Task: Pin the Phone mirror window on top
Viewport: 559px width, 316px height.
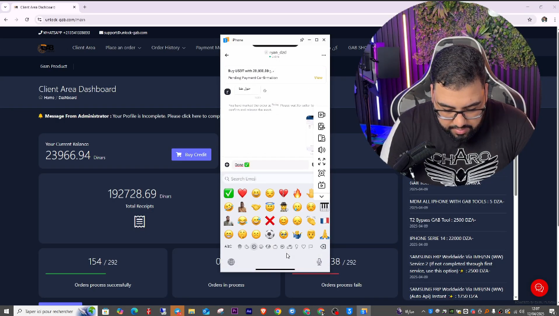Action: click(302, 40)
